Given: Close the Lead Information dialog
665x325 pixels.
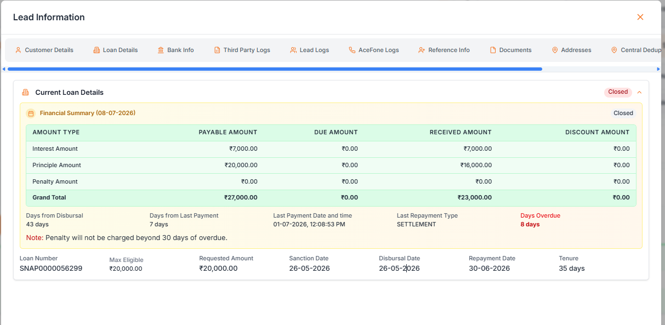Looking at the screenshot, I should click(x=640, y=17).
